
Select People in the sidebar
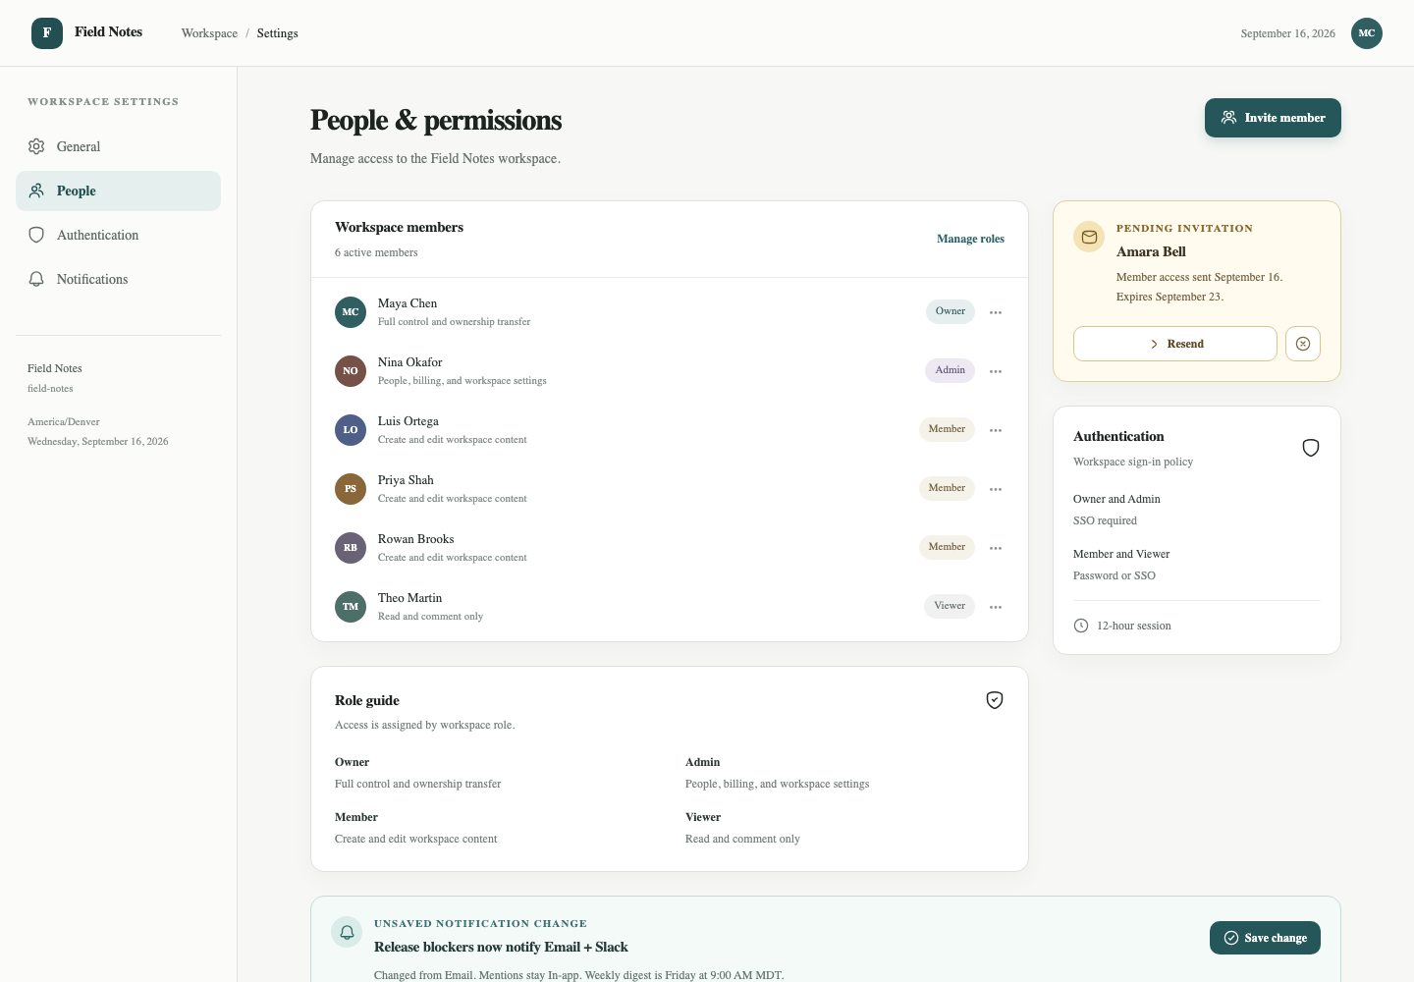(118, 191)
